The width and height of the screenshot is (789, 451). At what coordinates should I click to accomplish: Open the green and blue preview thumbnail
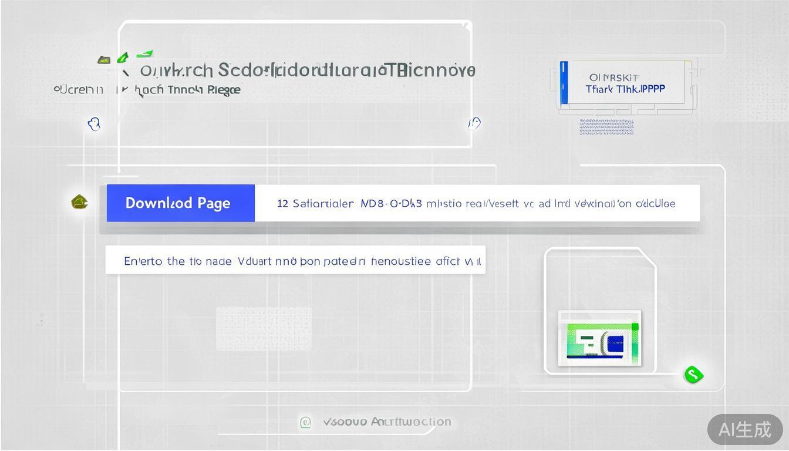tap(599, 339)
